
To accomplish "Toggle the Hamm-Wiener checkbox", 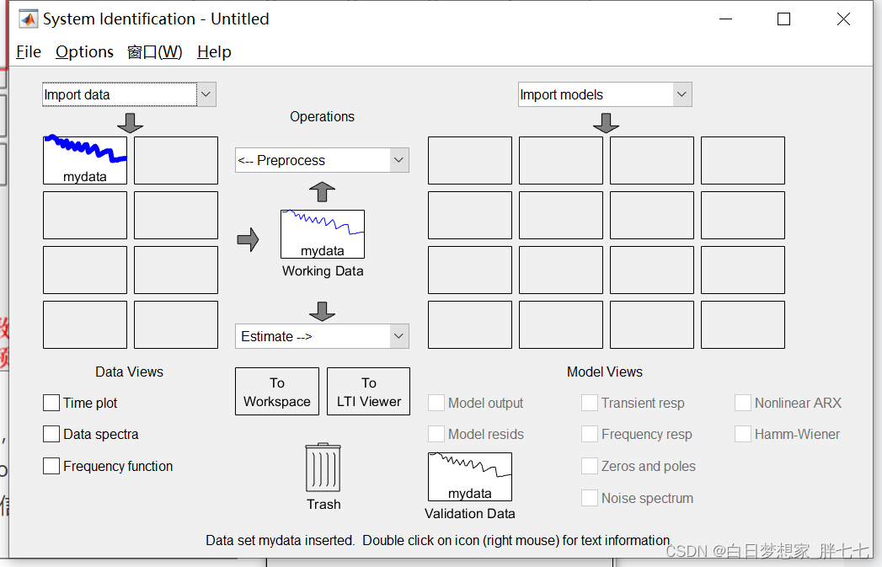I will coord(742,434).
